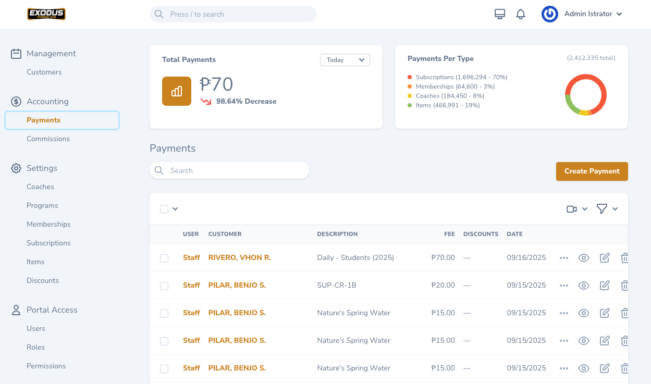Viewport: 651px width, 384px height.
Task: Open the Today period dropdown
Action: point(345,60)
